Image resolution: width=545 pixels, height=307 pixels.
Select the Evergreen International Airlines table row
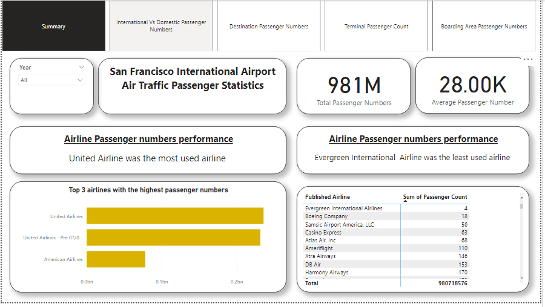click(x=343, y=208)
